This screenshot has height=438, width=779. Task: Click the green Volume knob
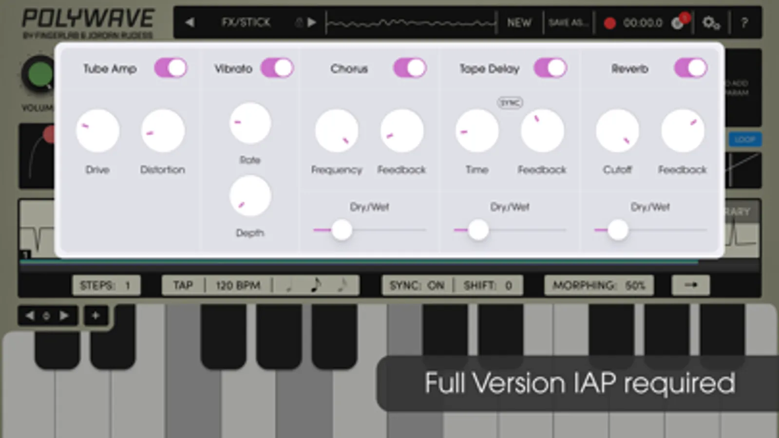(40, 74)
